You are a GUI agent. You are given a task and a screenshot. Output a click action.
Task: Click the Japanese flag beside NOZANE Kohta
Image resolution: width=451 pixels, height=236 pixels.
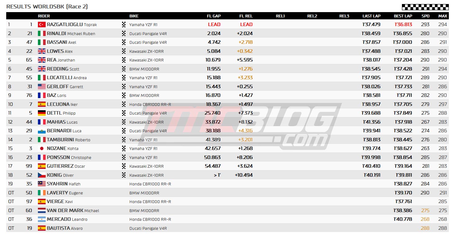[x=42, y=148]
